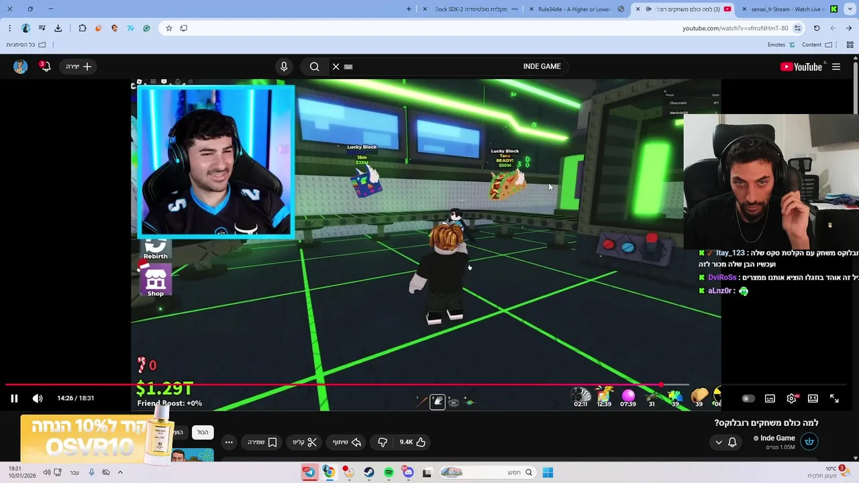Bookmark this page with star icon
This screenshot has width=859, height=483.
[x=168, y=28]
